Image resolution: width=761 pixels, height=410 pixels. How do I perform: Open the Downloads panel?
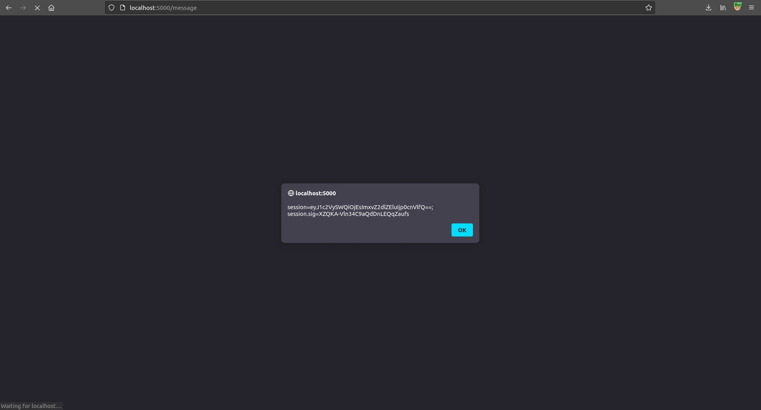click(x=708, y=8)
